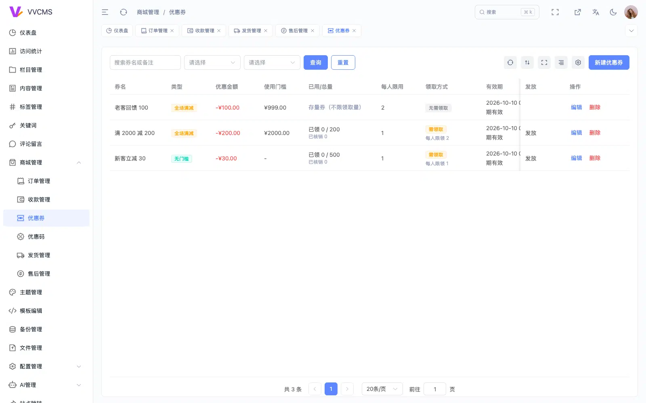Collapse the sidebar with the menu icon
This screenshot has width=646, height=403.
[x=105, y=12]
